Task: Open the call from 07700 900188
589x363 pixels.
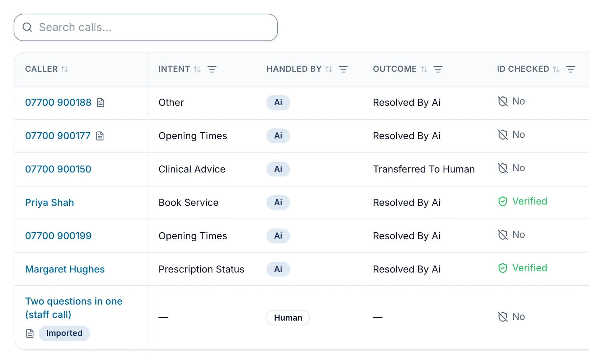Action: click(x=58, y=102)
